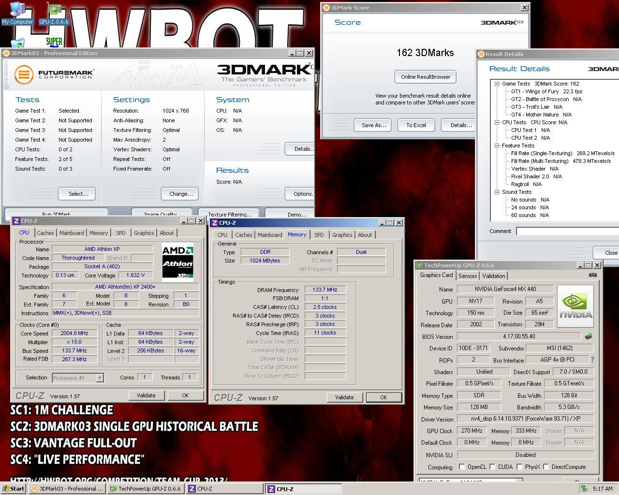Click the Futuremark Corporation logo
This screenshot has width=619, height=495.
[54, 74]
